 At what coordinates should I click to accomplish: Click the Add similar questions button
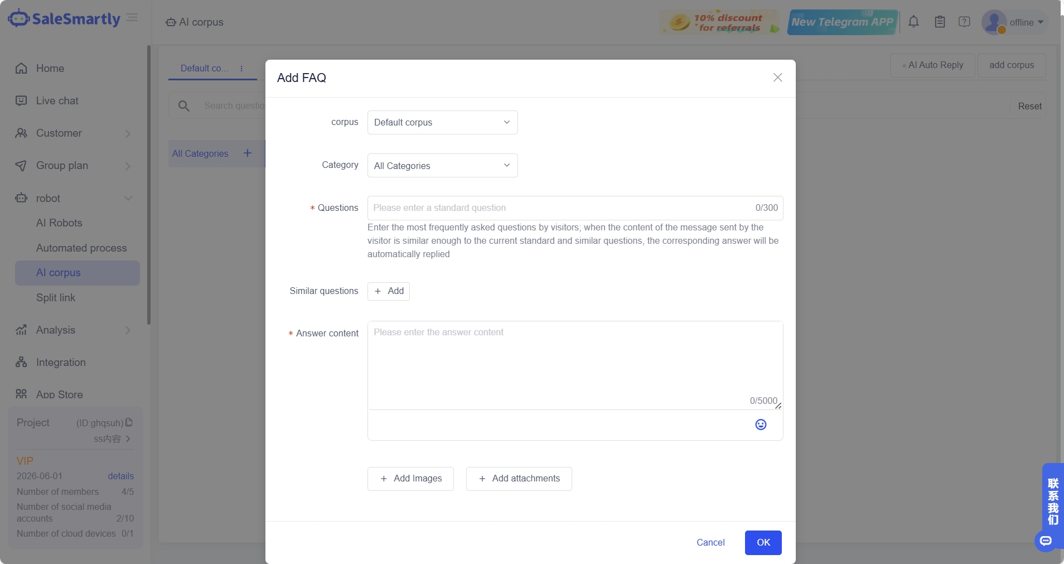coord(389,291)
